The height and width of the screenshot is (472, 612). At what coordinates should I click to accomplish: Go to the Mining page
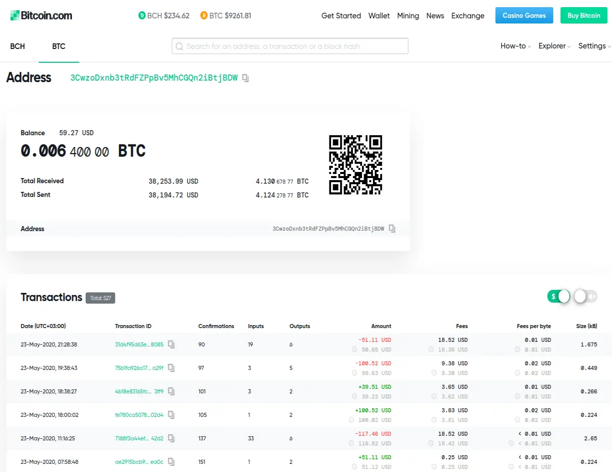(408, 16)
